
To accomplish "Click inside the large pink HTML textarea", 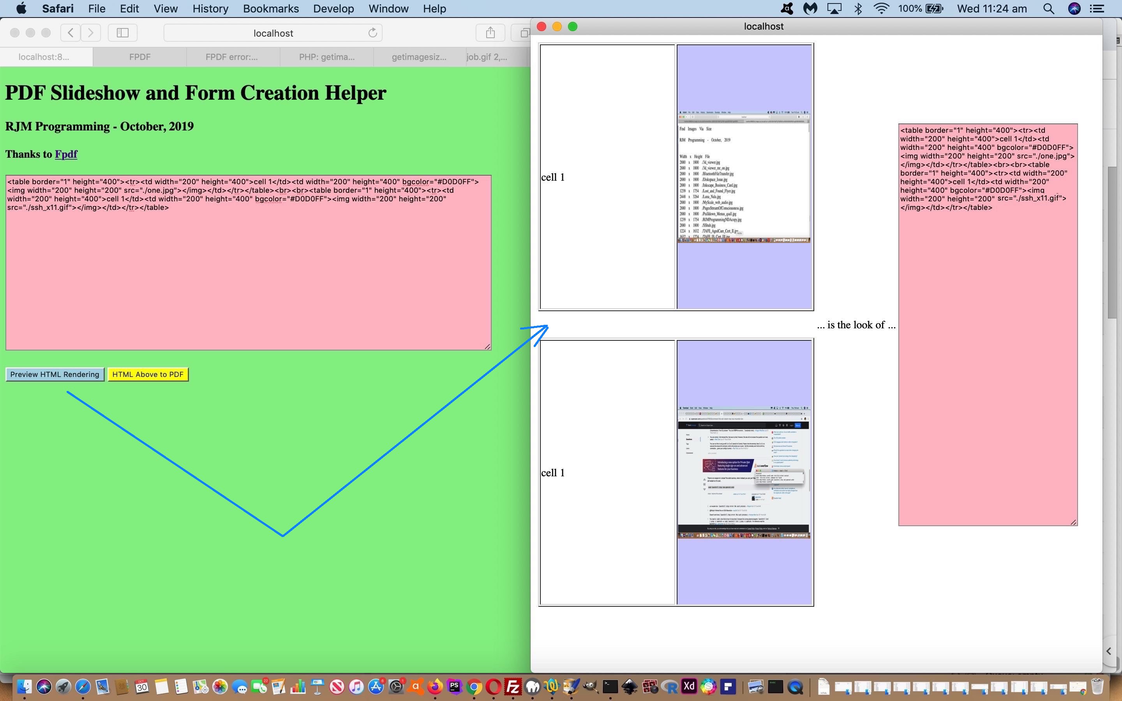I will 248,278.
